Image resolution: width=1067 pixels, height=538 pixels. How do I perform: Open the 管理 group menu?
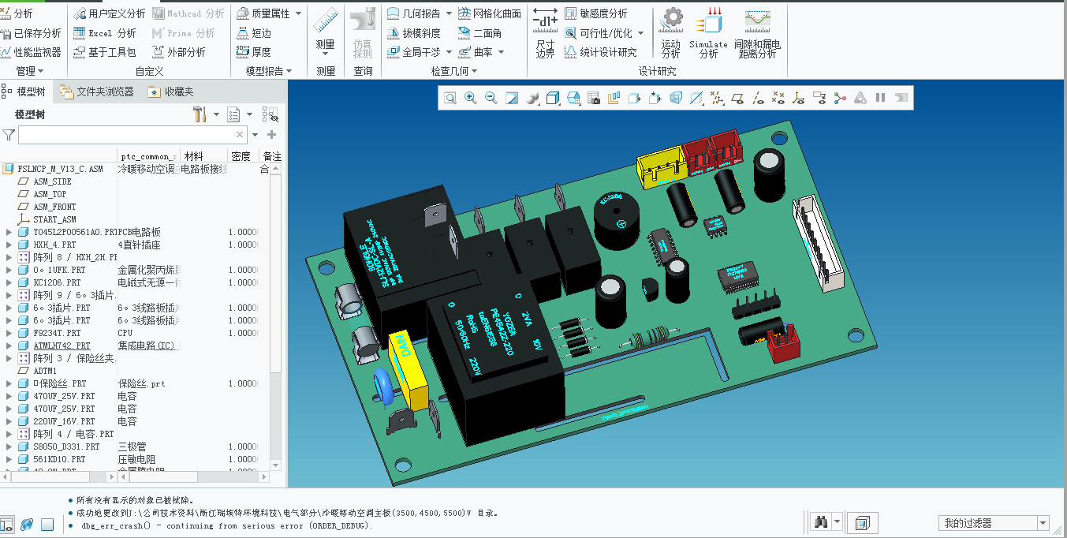pyautogui.click(x=29, y=71)
